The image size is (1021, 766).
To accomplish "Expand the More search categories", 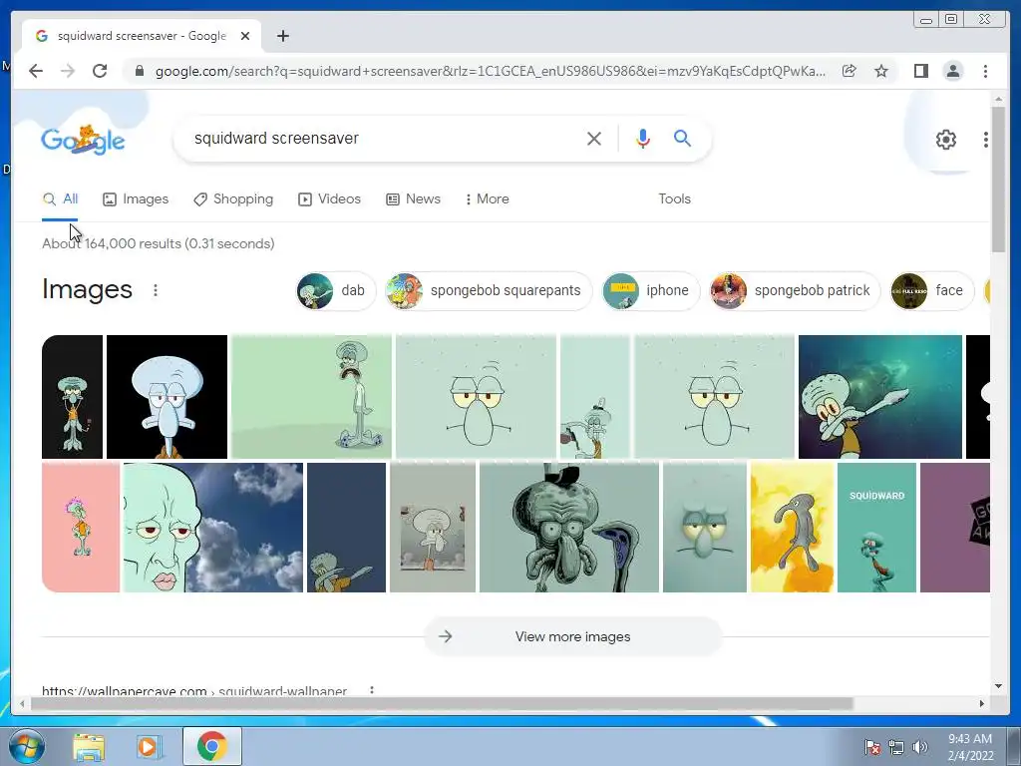I will click(x=487, y=199).
